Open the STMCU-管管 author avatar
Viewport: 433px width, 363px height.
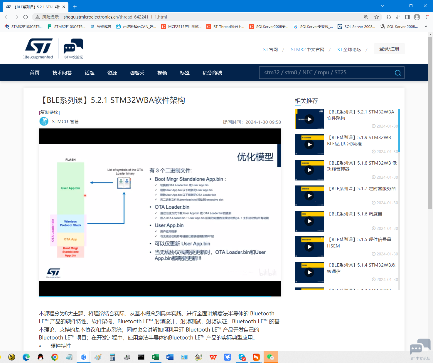pyautogui.click(x=44, y=121)
